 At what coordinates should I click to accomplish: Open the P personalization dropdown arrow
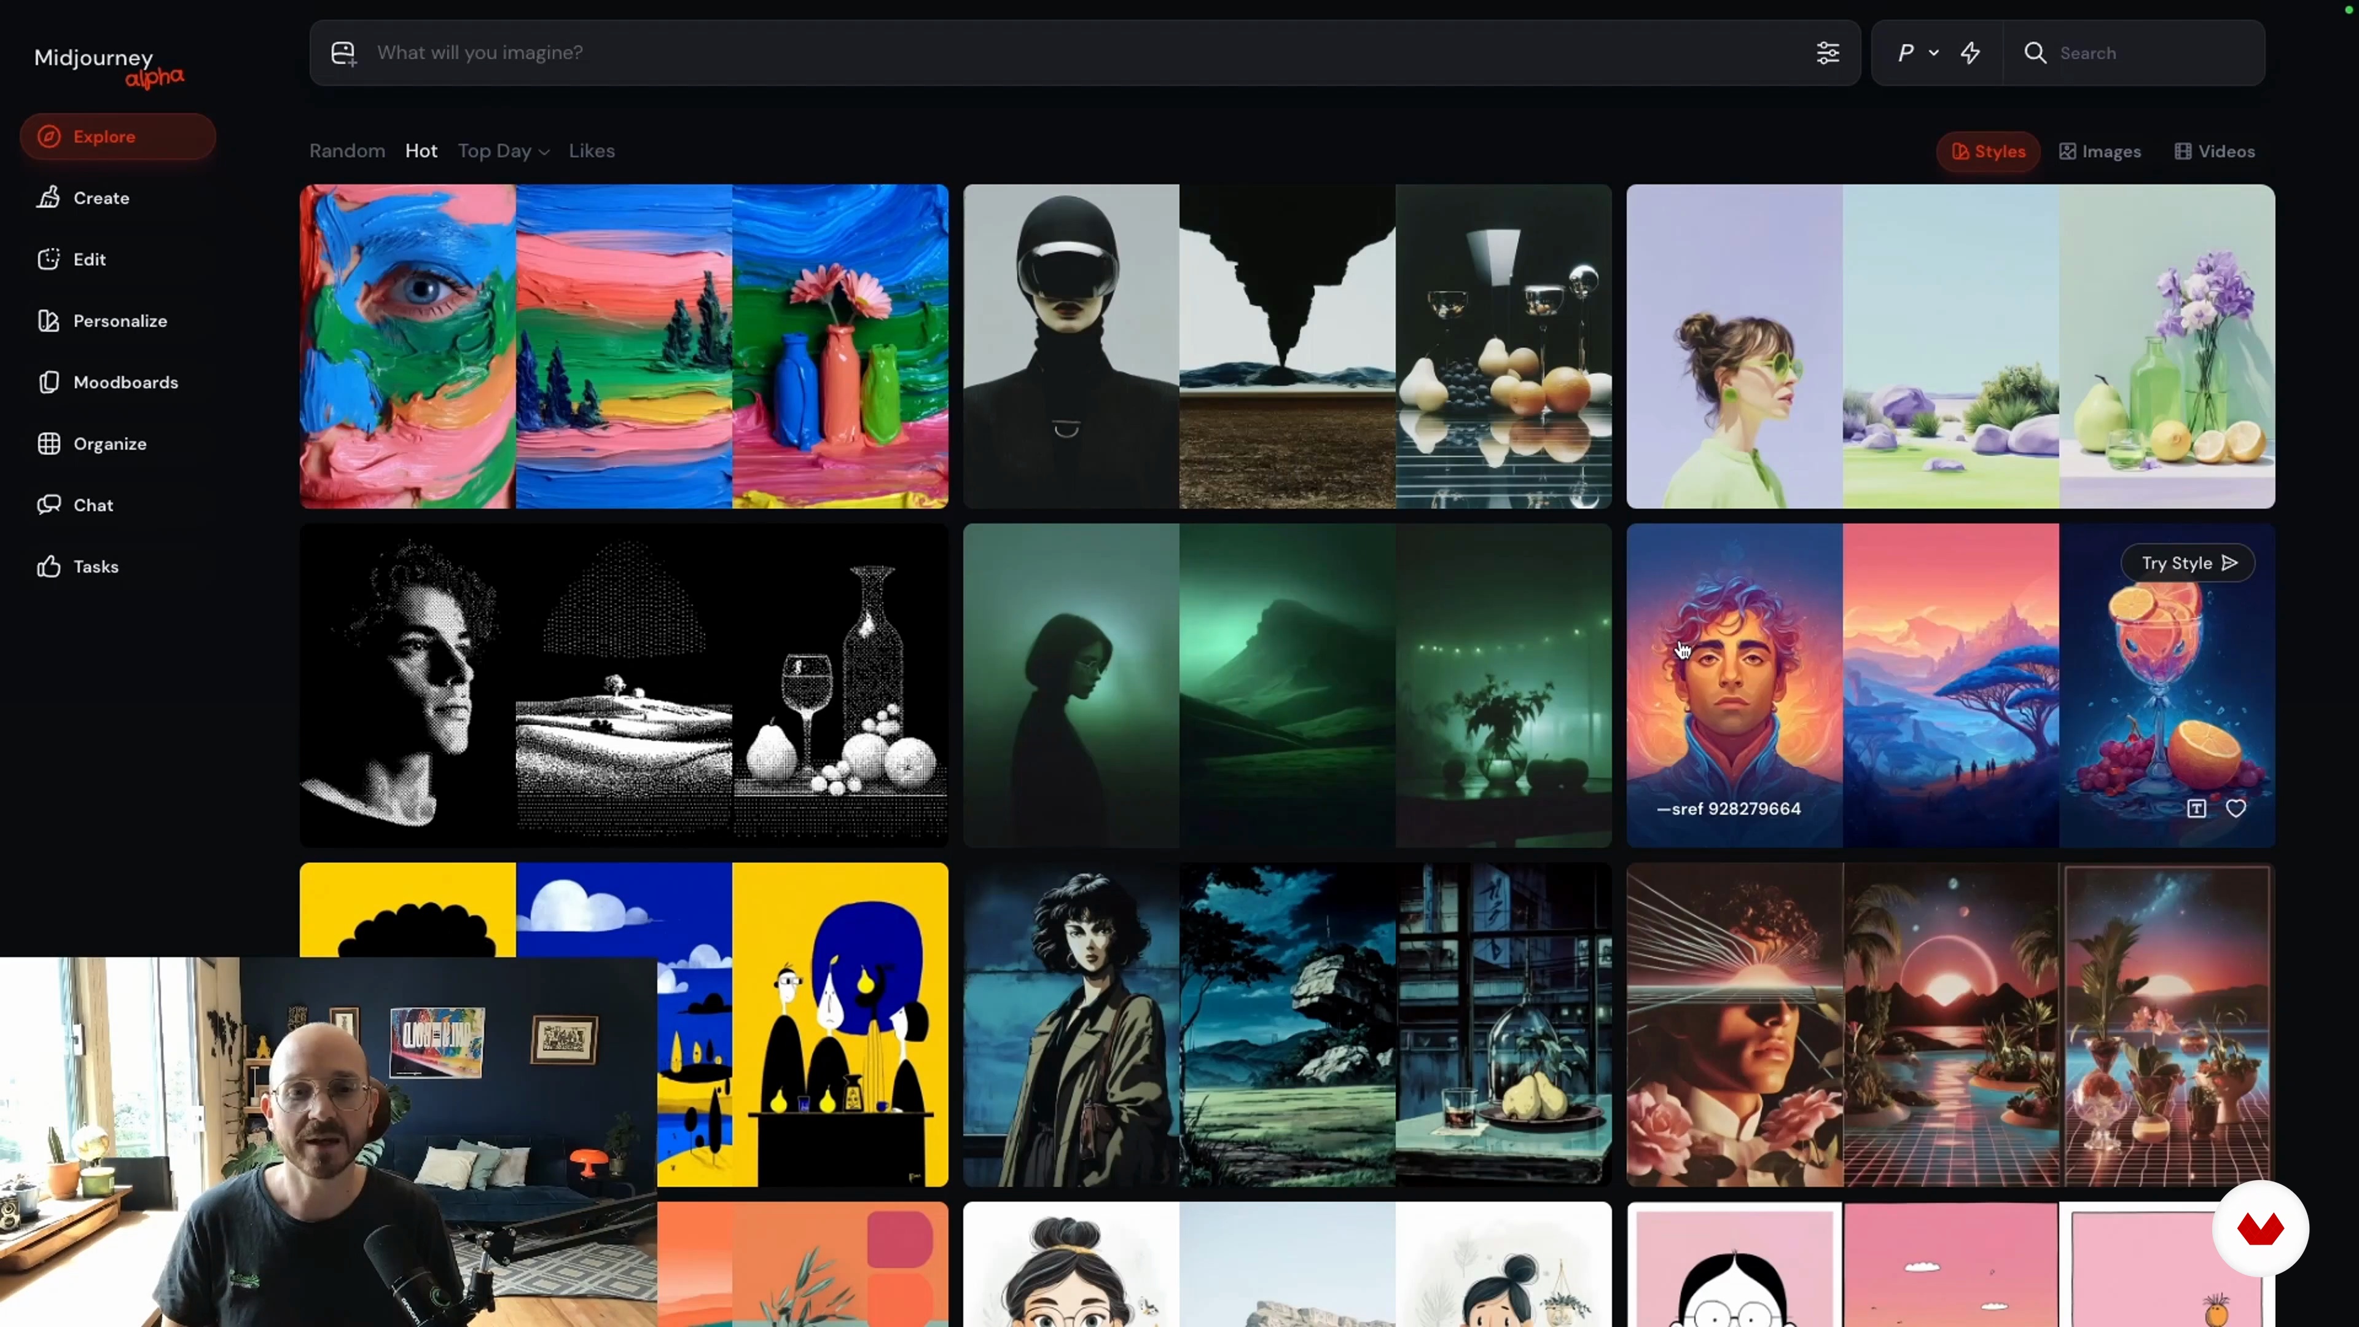1933,53
